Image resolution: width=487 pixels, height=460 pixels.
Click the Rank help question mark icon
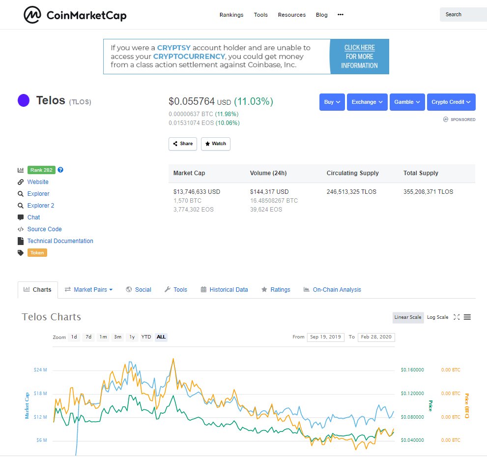(60, 170)
